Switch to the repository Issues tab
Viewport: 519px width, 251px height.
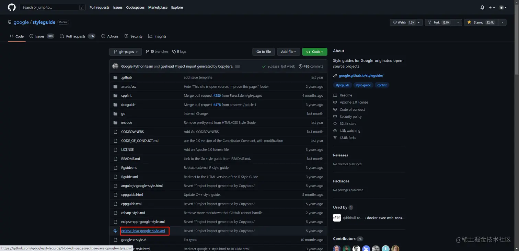tap(42, 36)
